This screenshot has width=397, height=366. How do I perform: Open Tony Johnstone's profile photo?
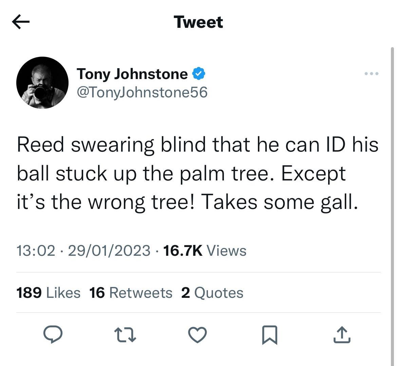click(42, 82)
